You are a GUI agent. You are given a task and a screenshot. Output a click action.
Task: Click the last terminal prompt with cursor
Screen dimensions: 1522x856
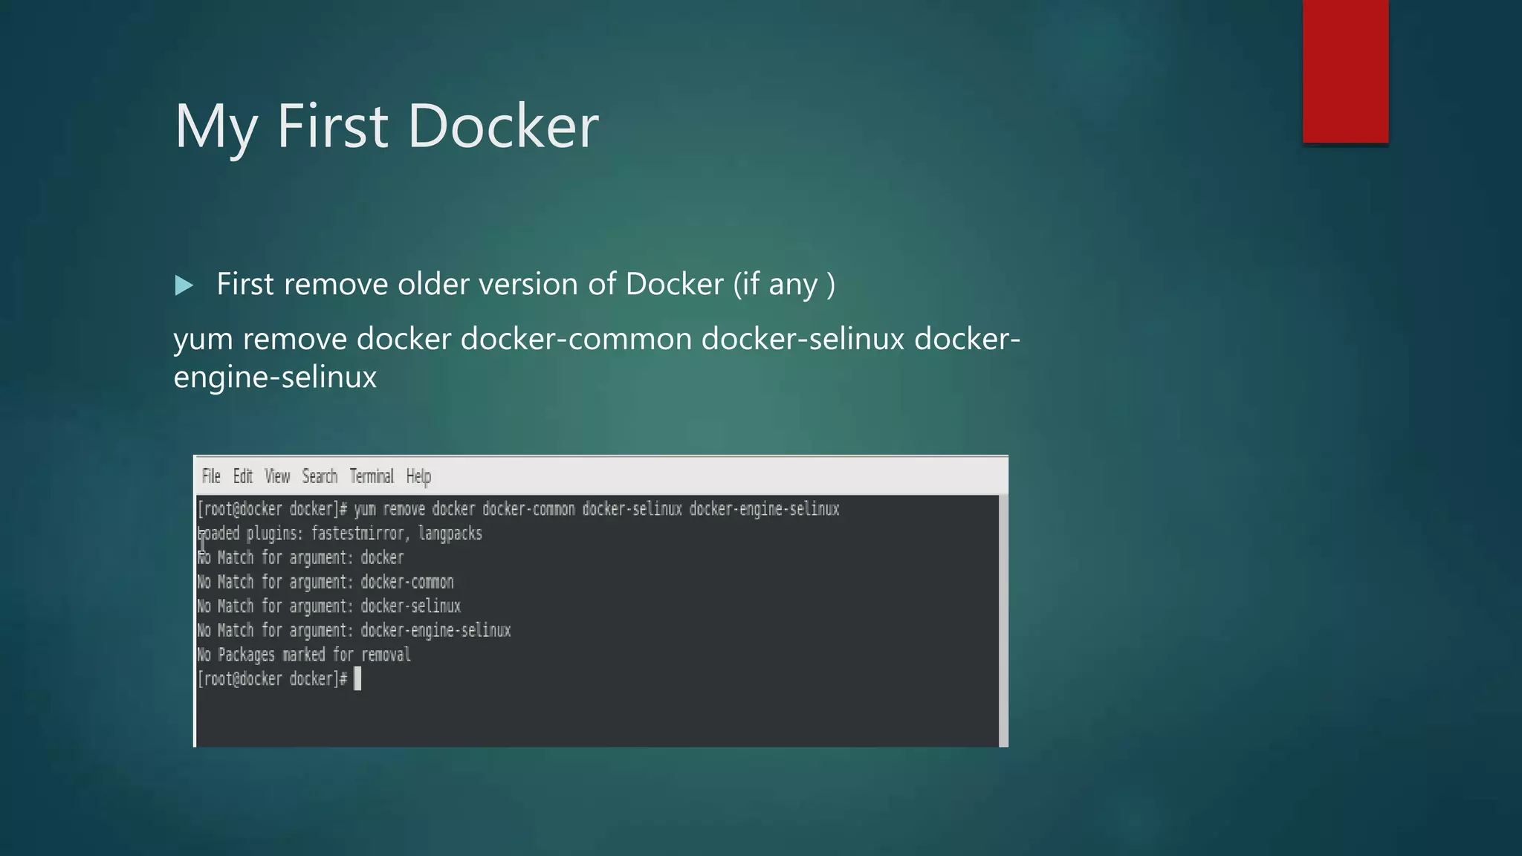(279, 679)
